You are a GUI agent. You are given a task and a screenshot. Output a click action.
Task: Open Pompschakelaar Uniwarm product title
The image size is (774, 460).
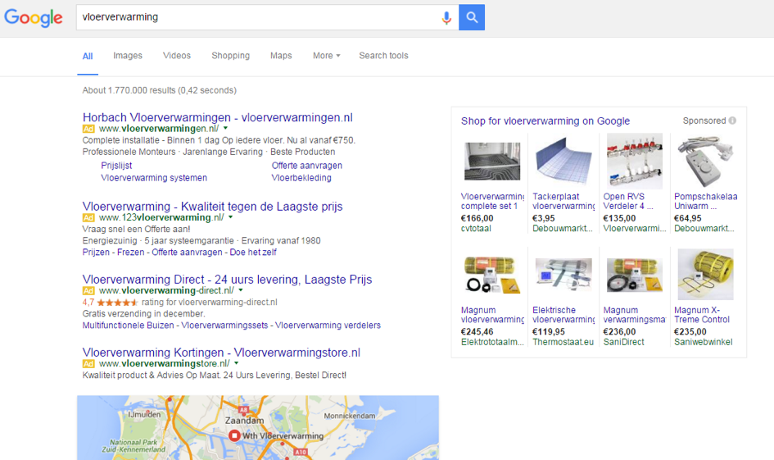click(706, 202)
